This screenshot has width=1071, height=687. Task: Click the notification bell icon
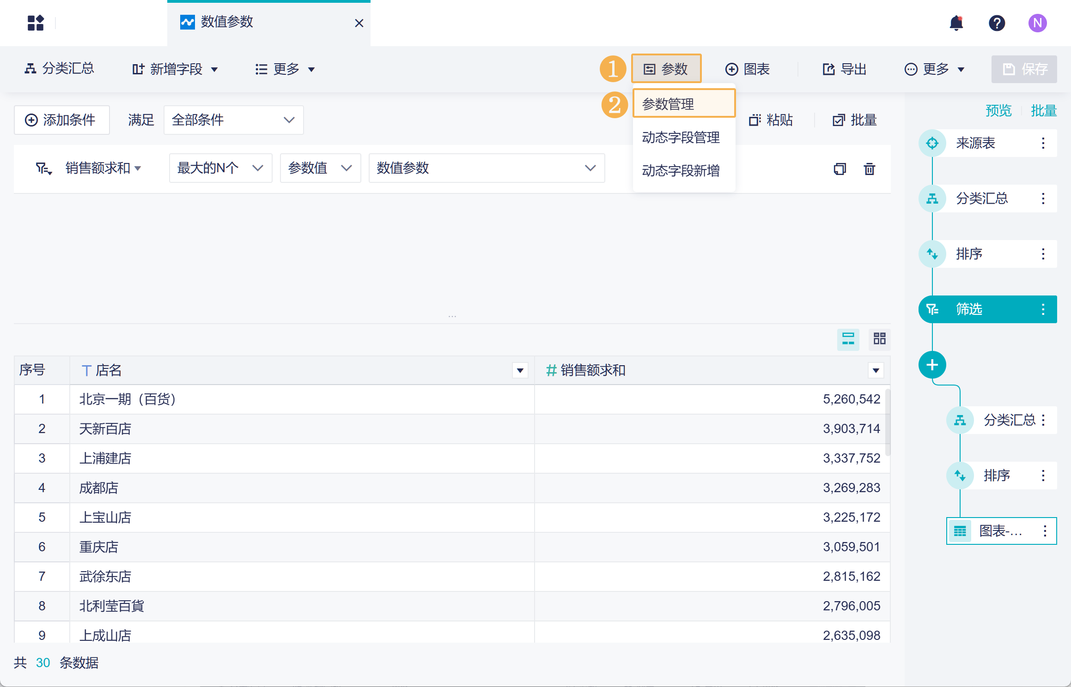pos(956,23)
